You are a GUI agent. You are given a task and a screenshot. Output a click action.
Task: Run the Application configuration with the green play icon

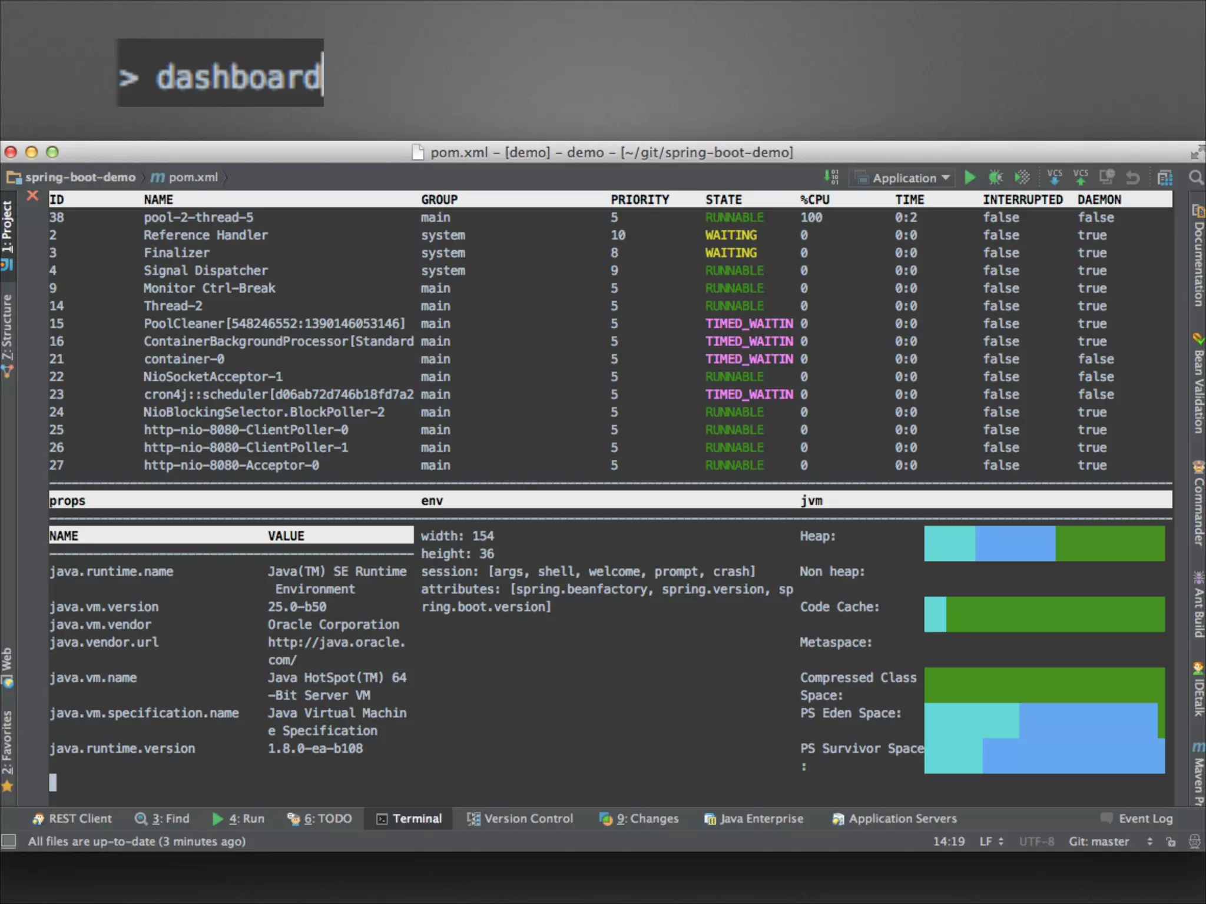[x=970, y=177]
